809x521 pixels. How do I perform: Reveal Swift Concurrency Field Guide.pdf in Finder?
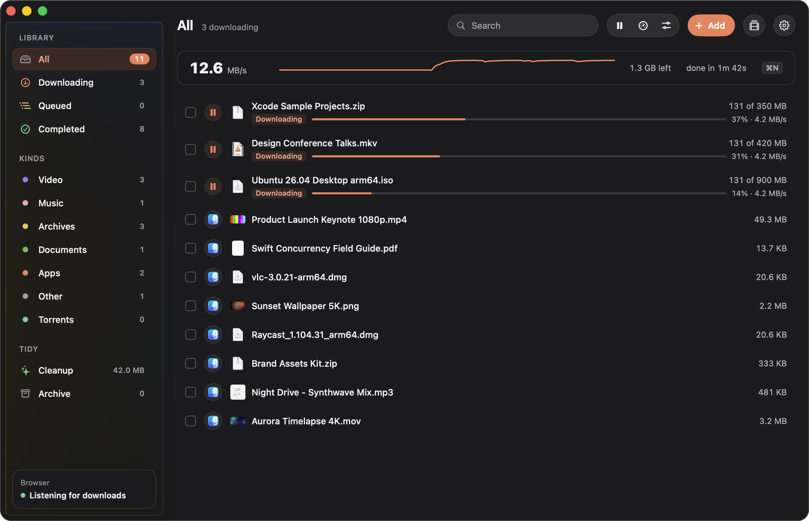(x=213, y=248)
